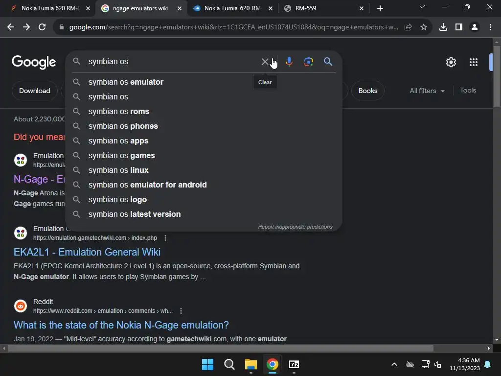The height and width of the screenshot is (376, 501).
Task: Select suggestion symbian os phones
Action: [204, 126]
